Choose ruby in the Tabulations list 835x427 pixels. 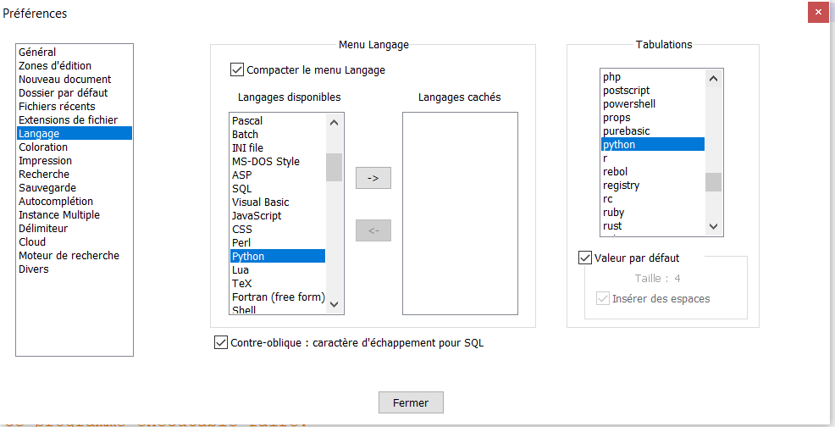(612, 213)
